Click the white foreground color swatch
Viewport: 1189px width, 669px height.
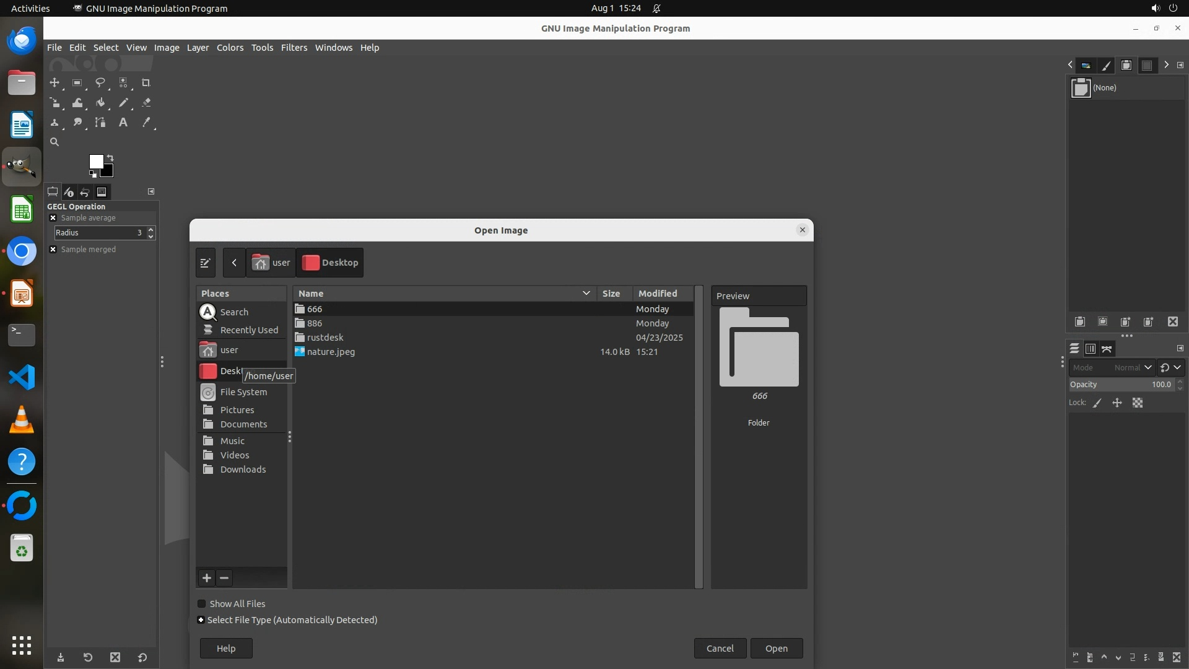coord(95,162)
